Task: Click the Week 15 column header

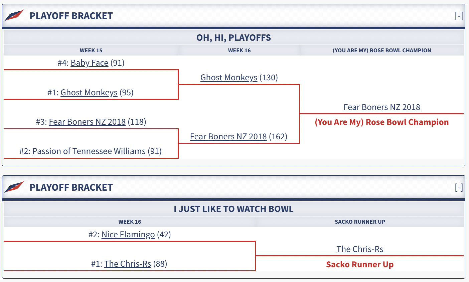Action: 91,51
